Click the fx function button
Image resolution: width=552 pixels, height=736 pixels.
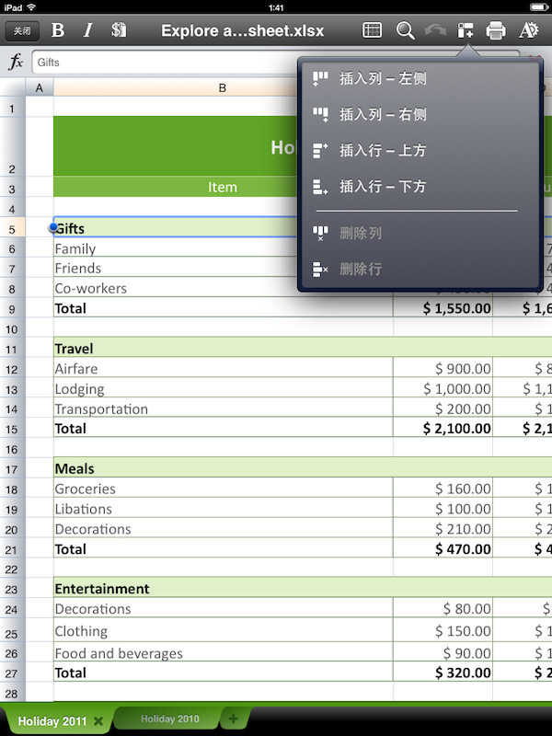click(x=16, y=63)
